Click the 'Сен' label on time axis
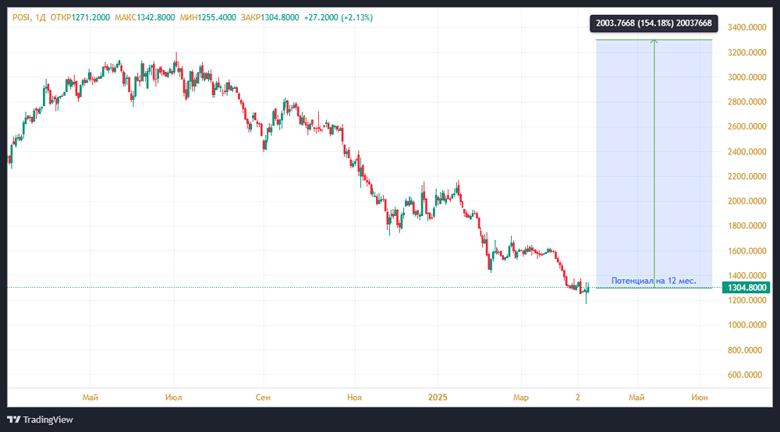 [264, 398]
